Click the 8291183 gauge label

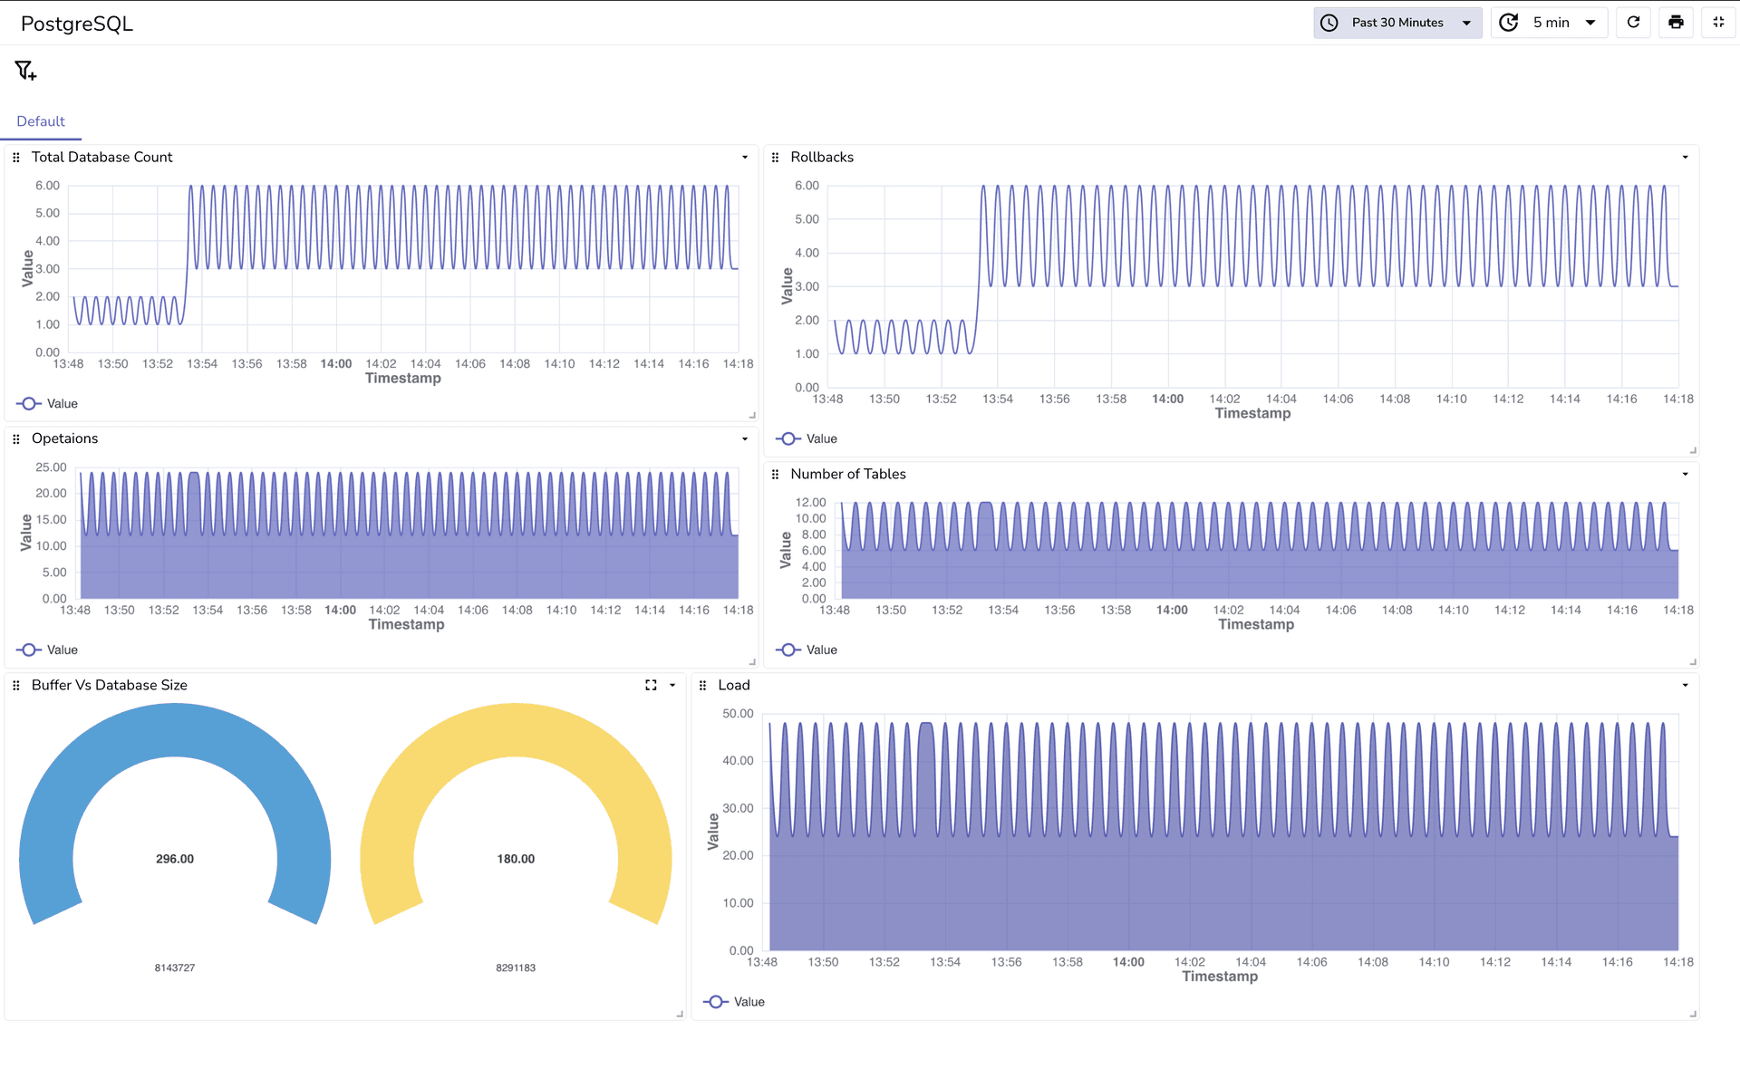pyautogui.click(x=516, y=968)
